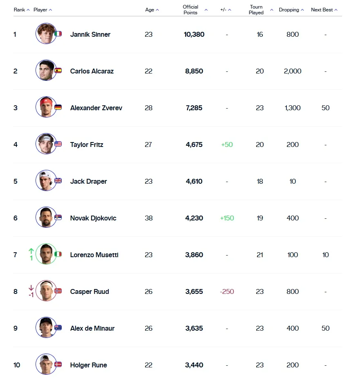Sort the table by Rank column
Viewport: 349px width, 378px height.
tap(22, 10)
